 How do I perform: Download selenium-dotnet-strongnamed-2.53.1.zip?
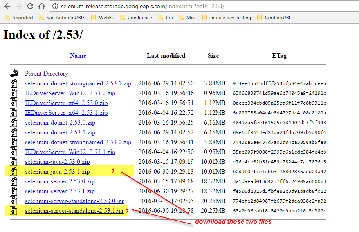click(x=78, y=83)
